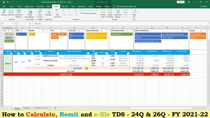Insert a New Comment
Screen dimensions: 210x118
tap(58, 13)
